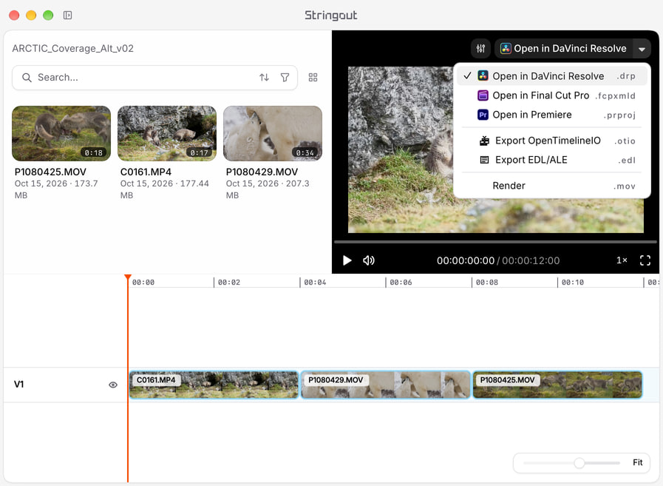Play the preview video
This screenshot has height=486, width=663.
tap(347, 260)
